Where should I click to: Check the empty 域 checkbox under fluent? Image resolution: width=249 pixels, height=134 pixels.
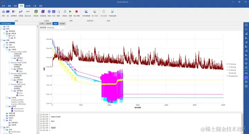pyautogui.click(x=10, y=38)
